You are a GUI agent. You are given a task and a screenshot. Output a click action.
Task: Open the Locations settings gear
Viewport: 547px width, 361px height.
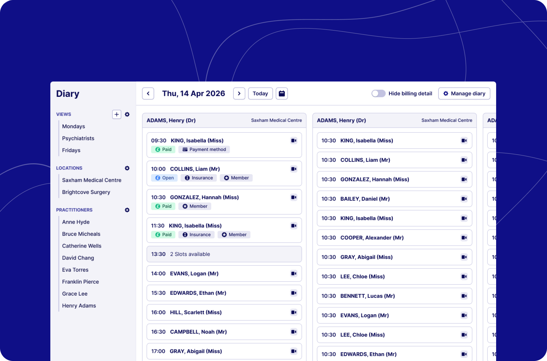click(x=127, y=168)
